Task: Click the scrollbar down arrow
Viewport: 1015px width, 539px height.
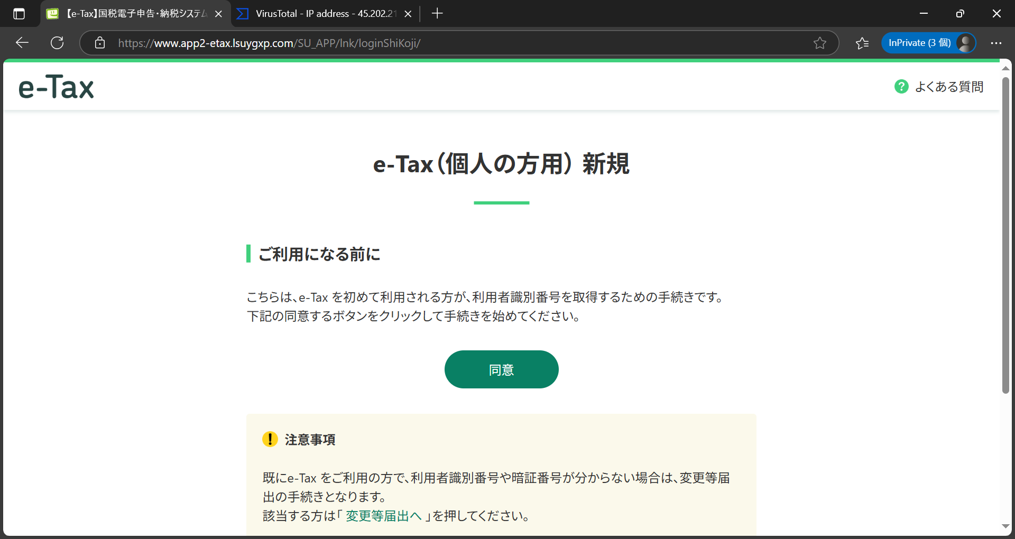Action: 1005,526
